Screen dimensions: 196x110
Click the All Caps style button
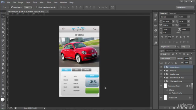click(169, 37)
